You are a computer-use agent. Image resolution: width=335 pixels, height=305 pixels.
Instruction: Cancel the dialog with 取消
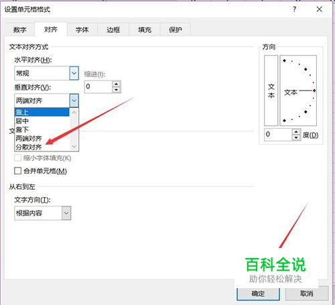307,293
